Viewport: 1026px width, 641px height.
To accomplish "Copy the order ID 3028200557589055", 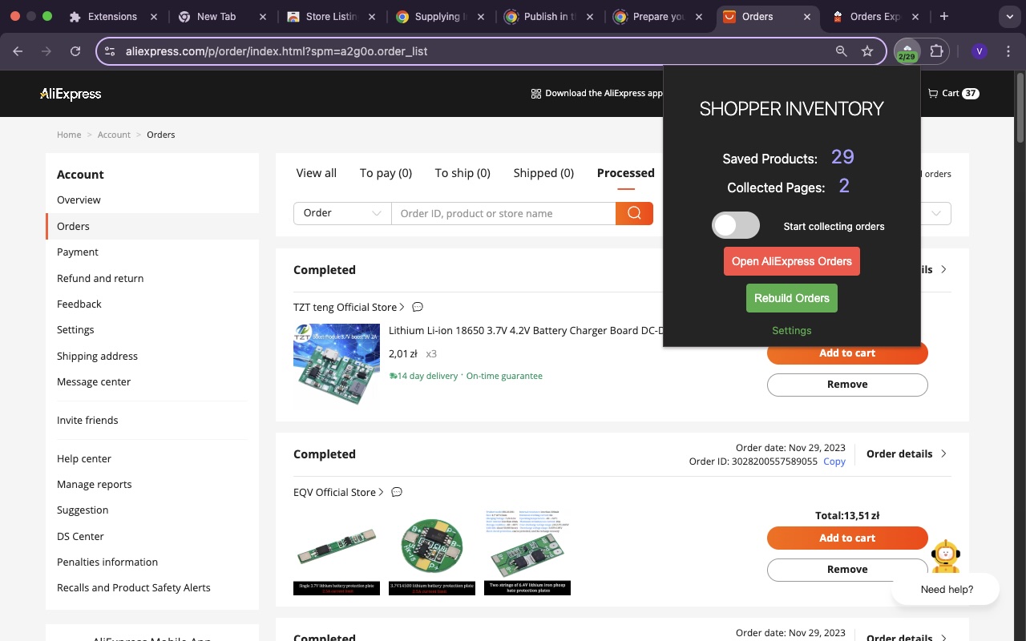I will [x=834, y=461].
